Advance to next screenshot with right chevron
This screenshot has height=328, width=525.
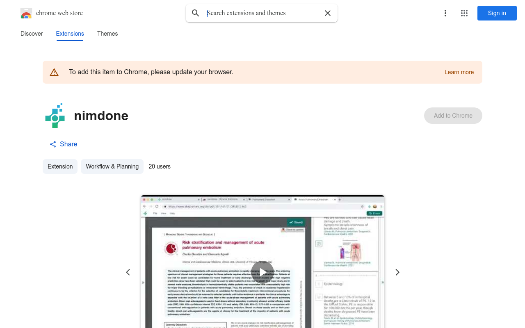(397, 272)
